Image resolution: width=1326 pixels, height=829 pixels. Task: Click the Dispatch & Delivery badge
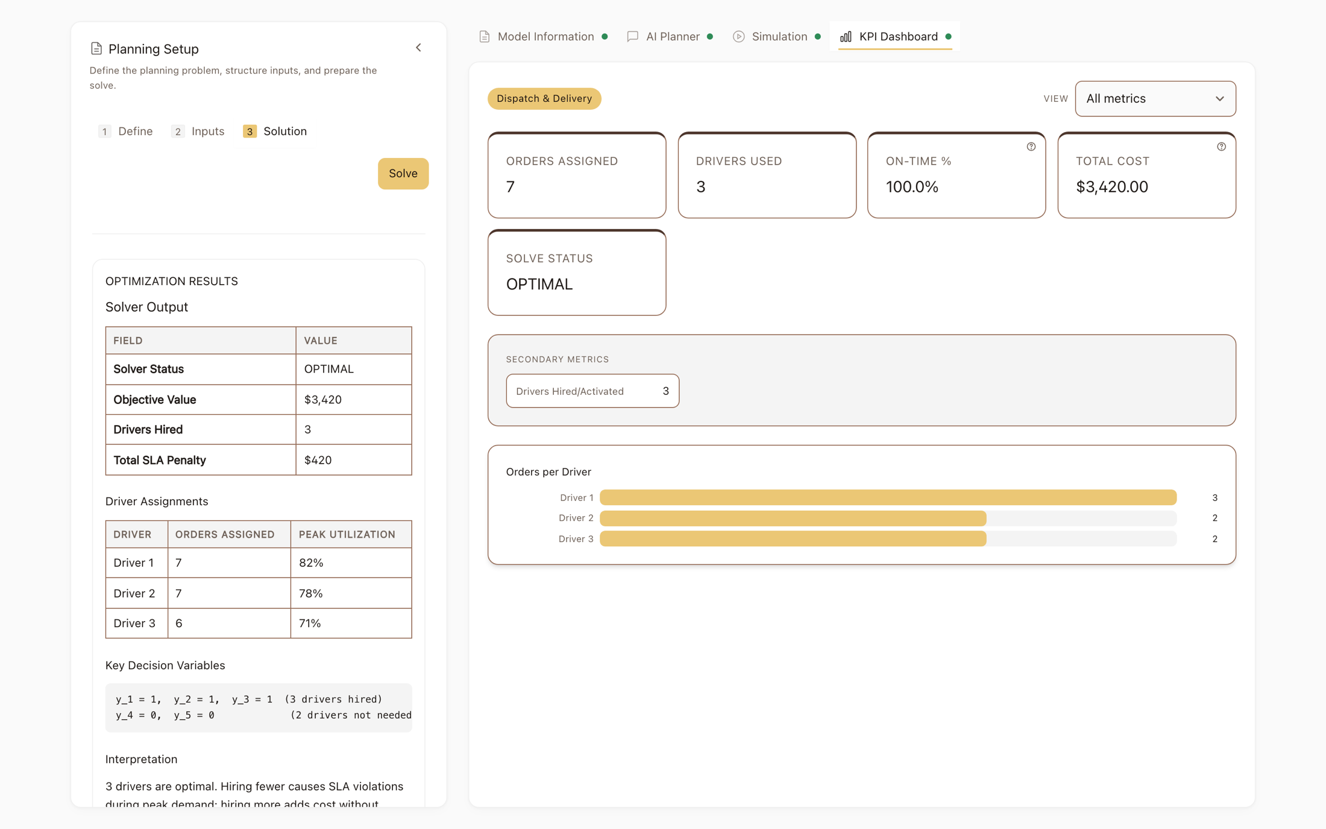(x=544, y=99)
